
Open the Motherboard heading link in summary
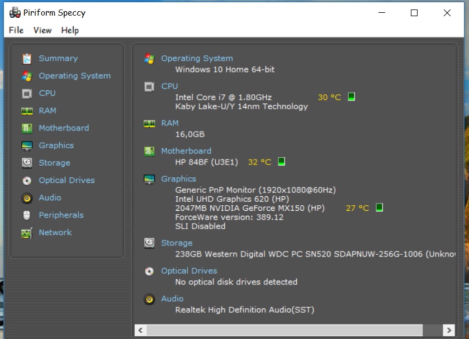click(186, 151)
